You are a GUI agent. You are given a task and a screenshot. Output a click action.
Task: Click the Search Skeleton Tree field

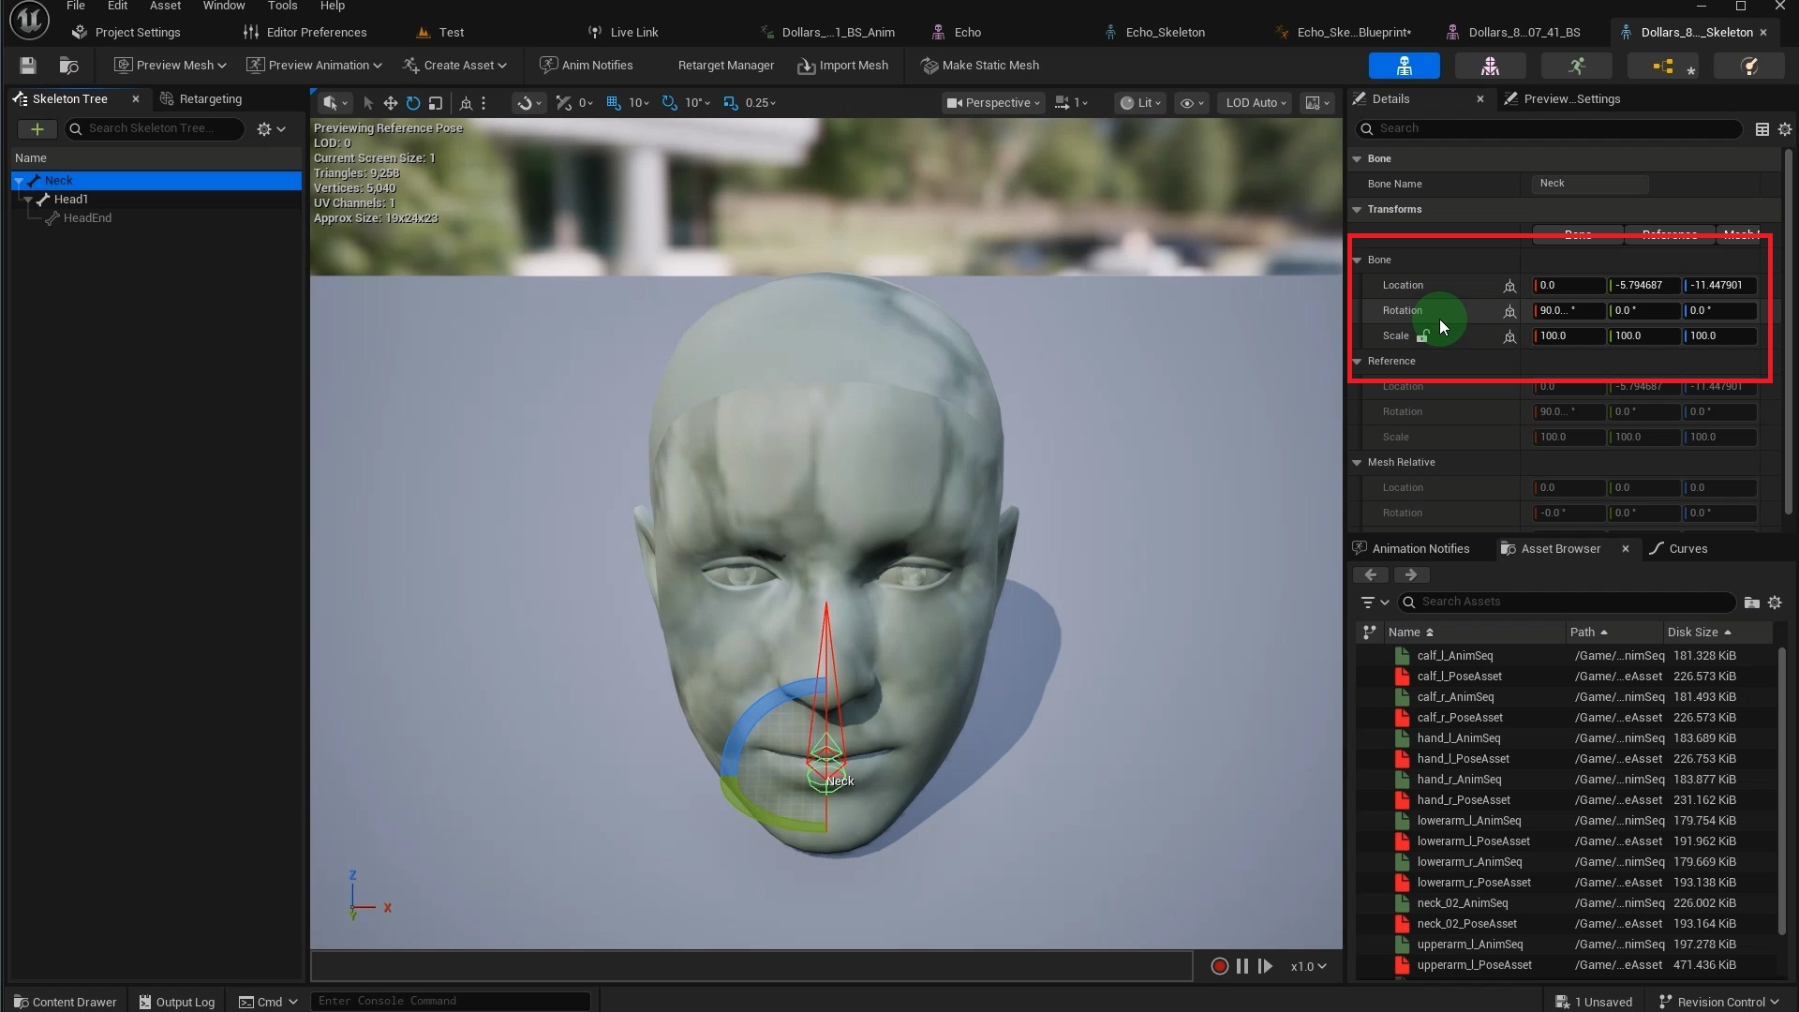(x=155, y=129)
